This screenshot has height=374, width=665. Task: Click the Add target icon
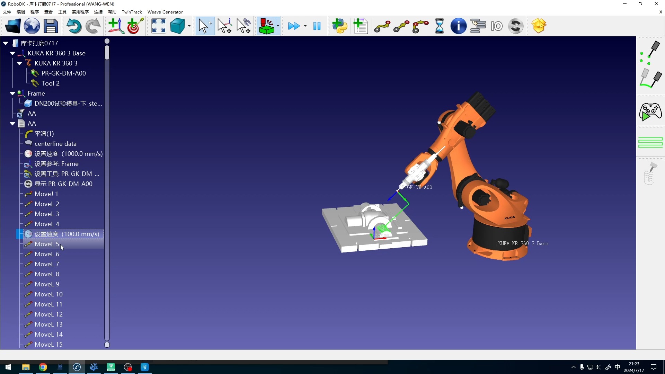pyautogui.click(x=135, y=26)
